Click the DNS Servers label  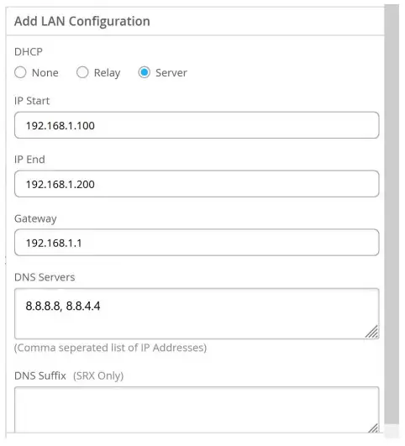point(45,277)
